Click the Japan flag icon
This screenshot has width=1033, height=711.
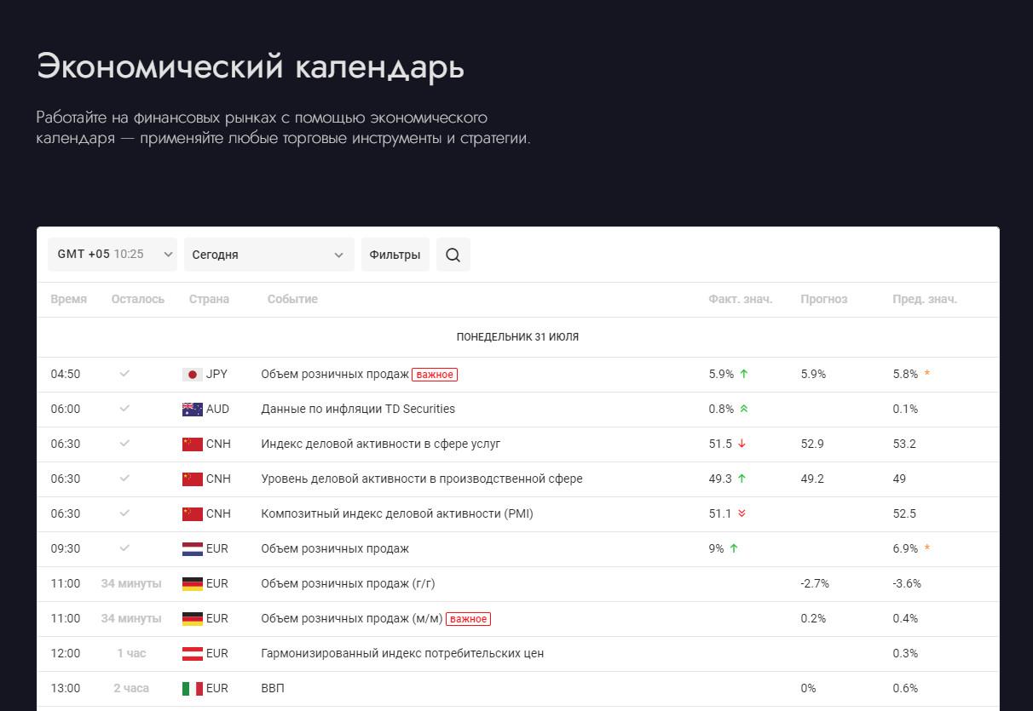(x=192, y=375)
